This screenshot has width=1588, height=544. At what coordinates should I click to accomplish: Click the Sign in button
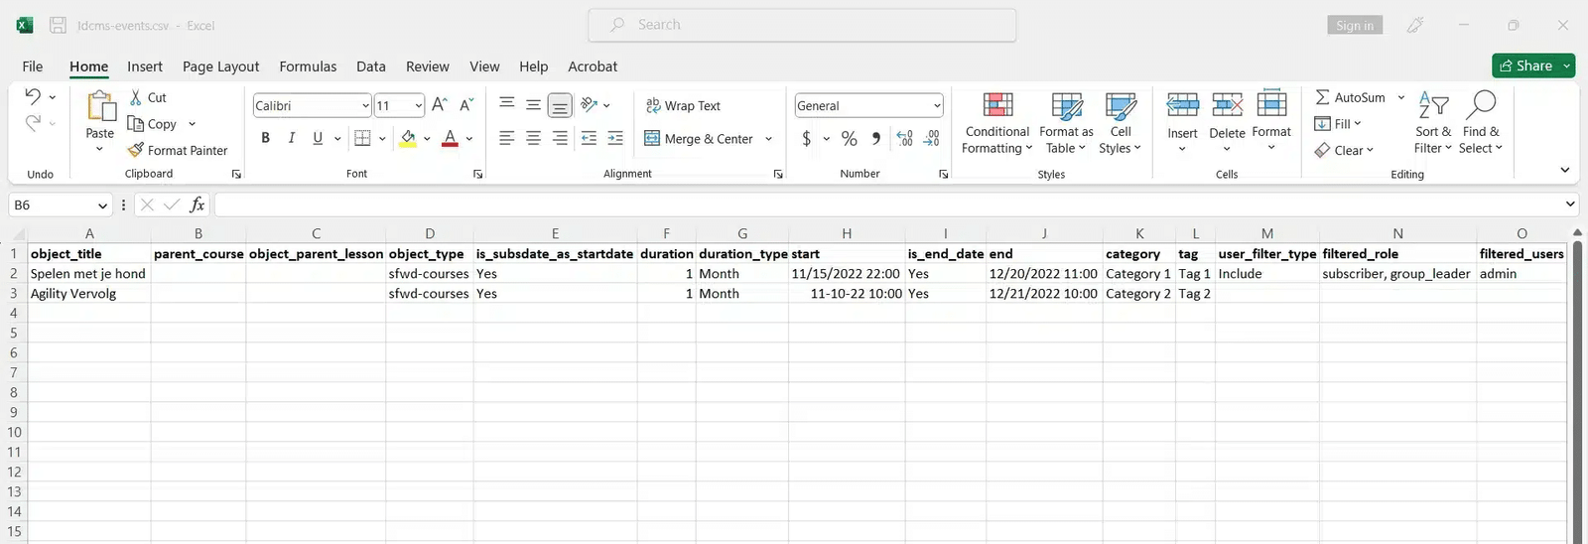pyautogui.click(x=1355, y=25)
